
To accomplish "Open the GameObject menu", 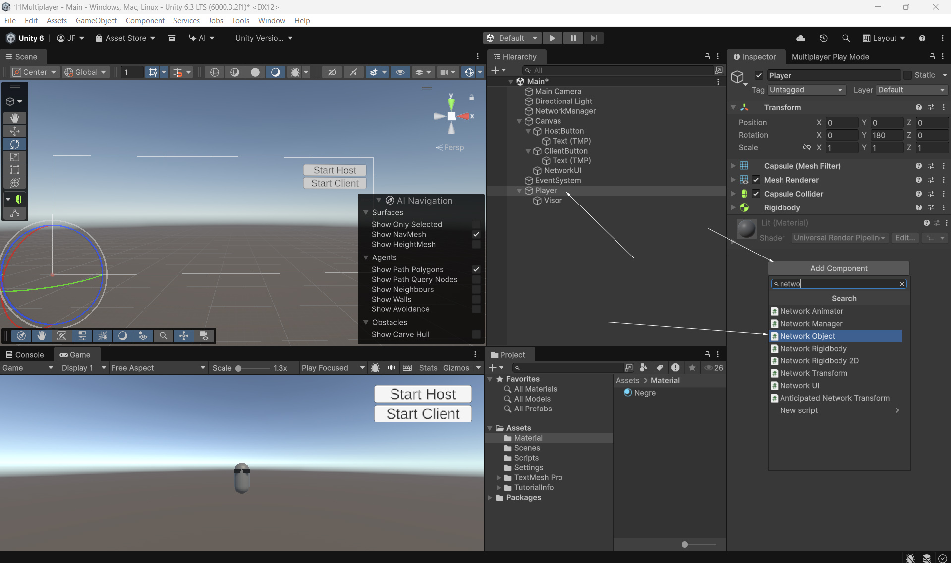I will tap(96, 20).
